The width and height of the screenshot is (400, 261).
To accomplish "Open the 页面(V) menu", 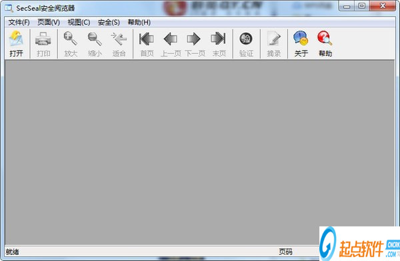I will coord(49,23).
